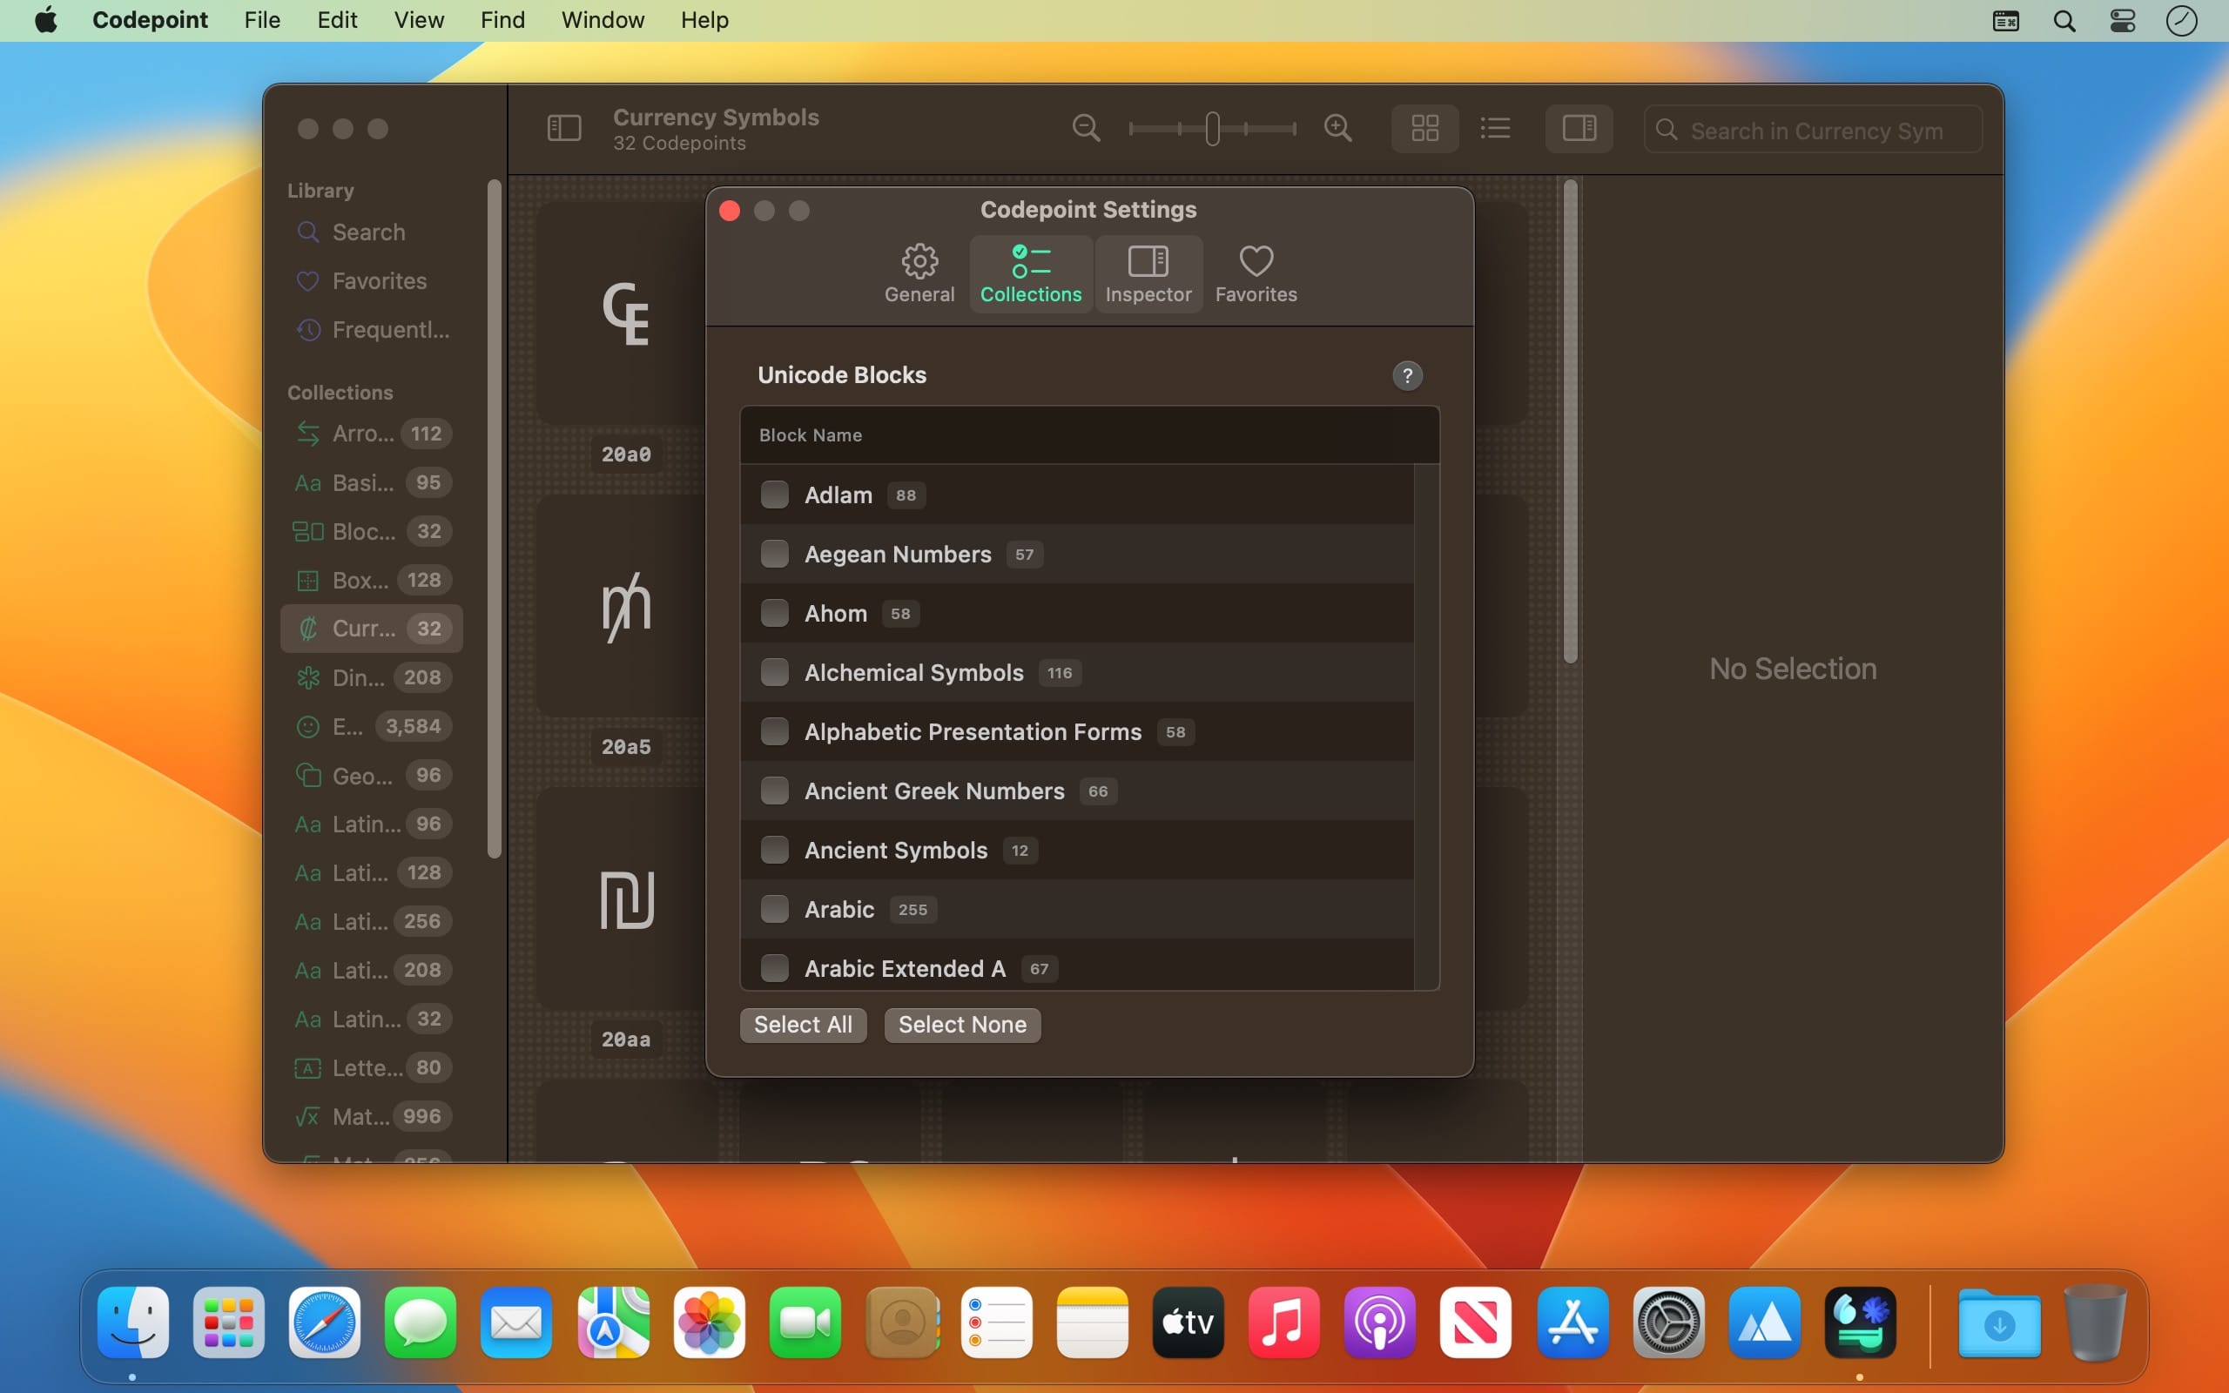Open the Music app from the Dock
Viewport: 2229px width, 1393px height.
[x=1283, y=1323]
